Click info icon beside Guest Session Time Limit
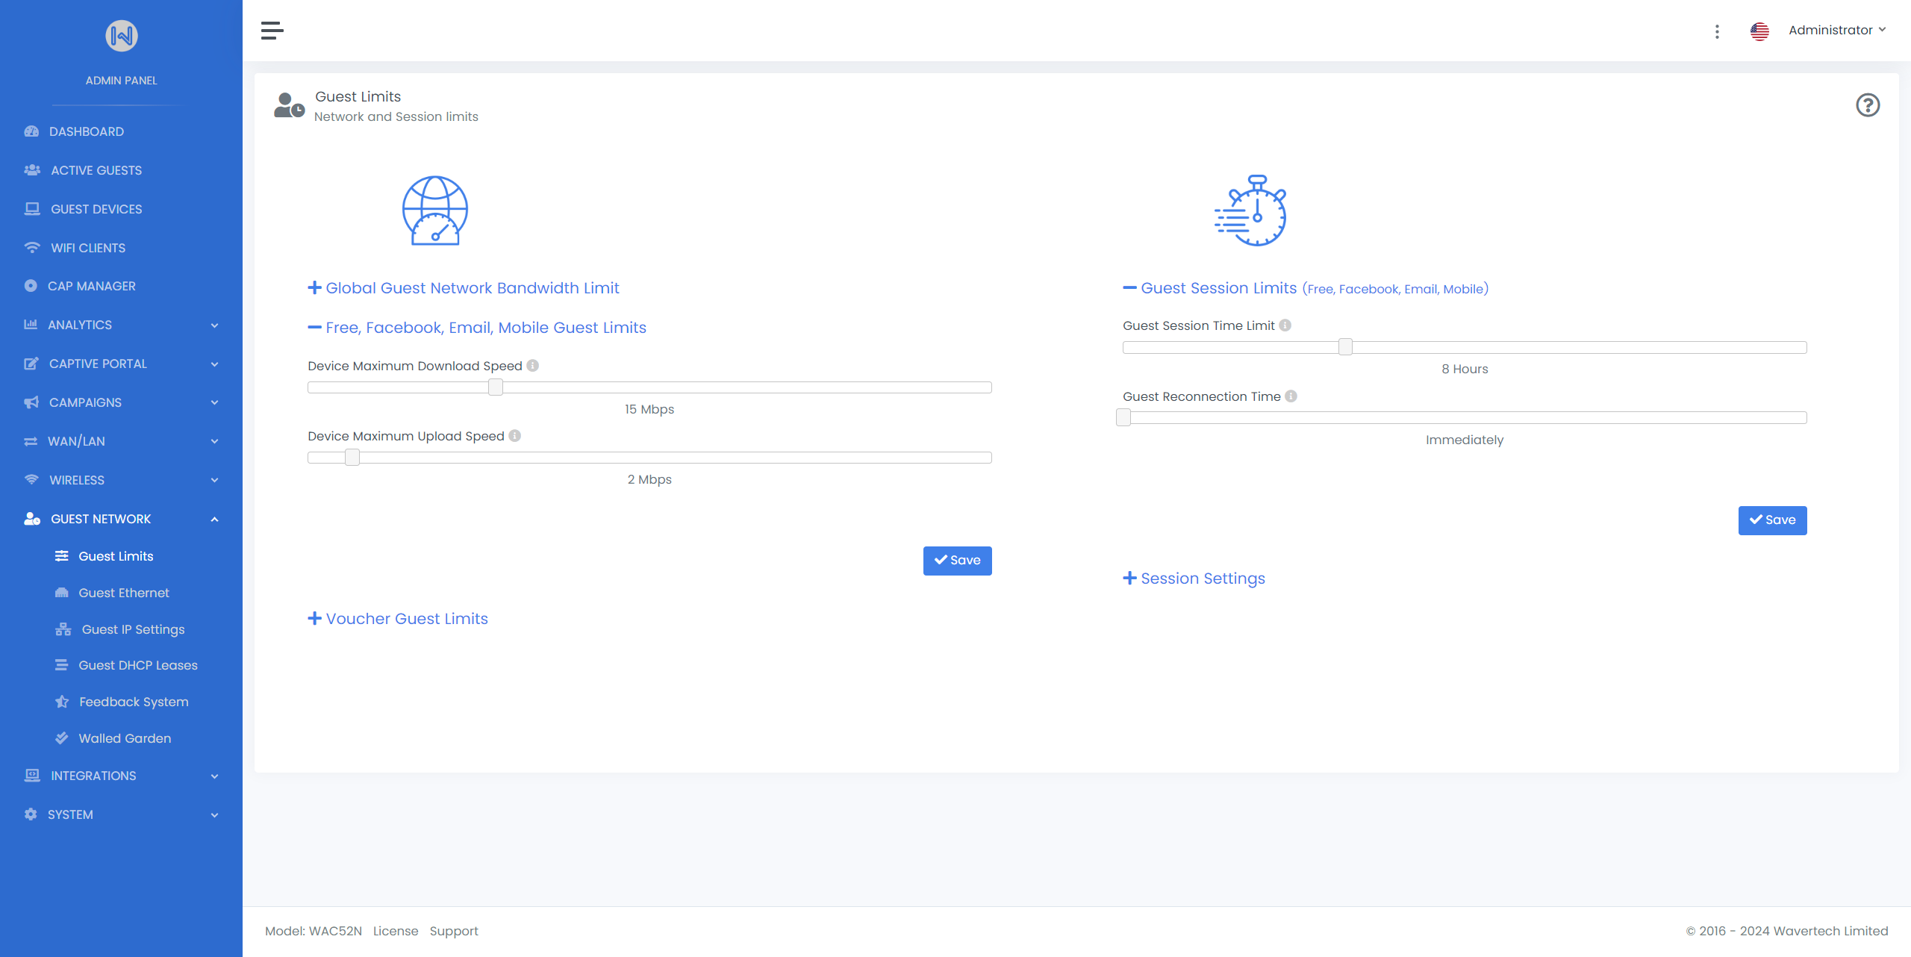Screen dimensions: 1911x957 1285,325
